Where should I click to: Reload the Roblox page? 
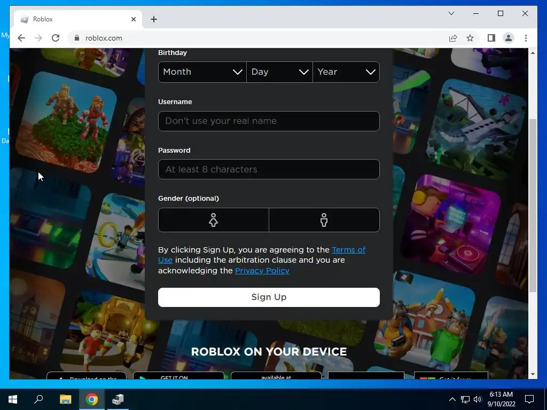56,38
